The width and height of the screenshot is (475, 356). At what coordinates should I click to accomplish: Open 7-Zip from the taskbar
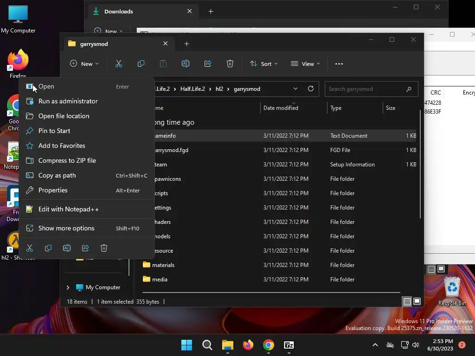[x=289, y=345]
